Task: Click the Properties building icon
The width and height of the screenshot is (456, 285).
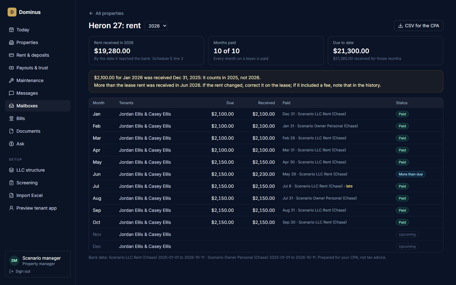Action: [x=11, y=42]
